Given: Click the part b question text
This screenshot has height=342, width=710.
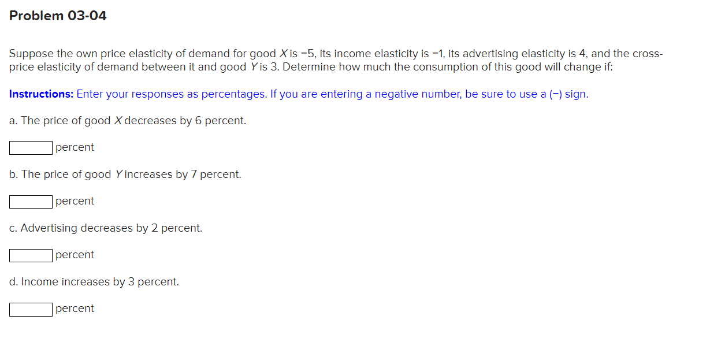Looking at the screenshot, I should [125, 174].
